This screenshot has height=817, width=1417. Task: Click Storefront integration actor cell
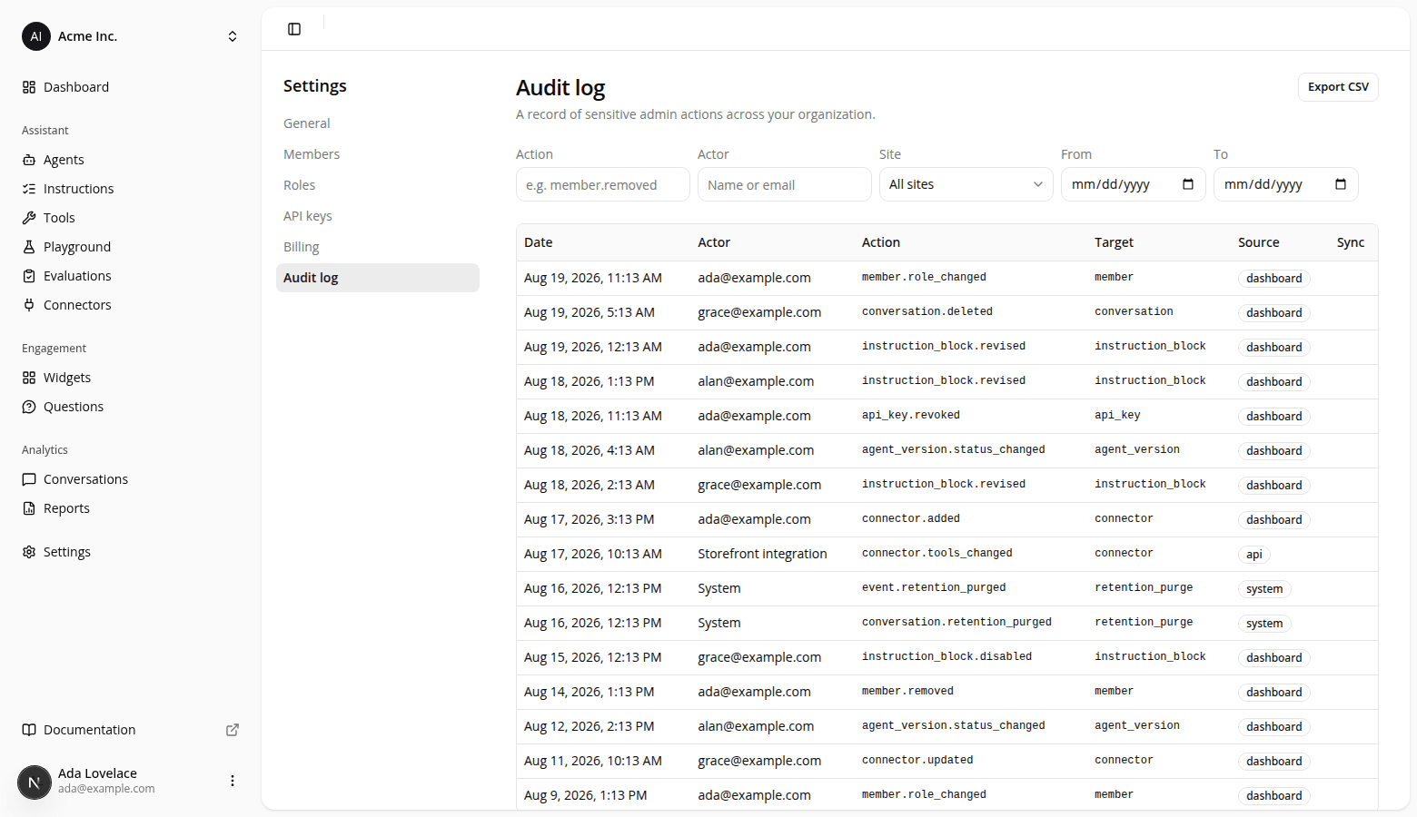pos(763,554)
